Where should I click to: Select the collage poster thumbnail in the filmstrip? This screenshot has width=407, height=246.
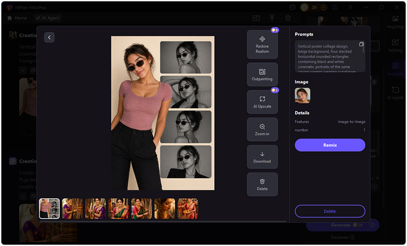click(49, 208)
